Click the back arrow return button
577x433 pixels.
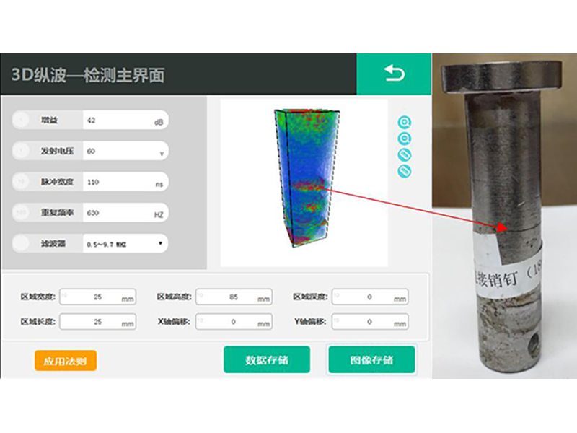pyautogui.click(x=394, y=74)
